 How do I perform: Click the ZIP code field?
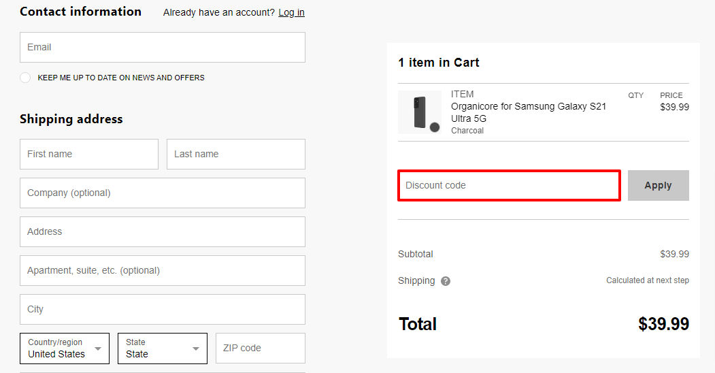(261, 348)
